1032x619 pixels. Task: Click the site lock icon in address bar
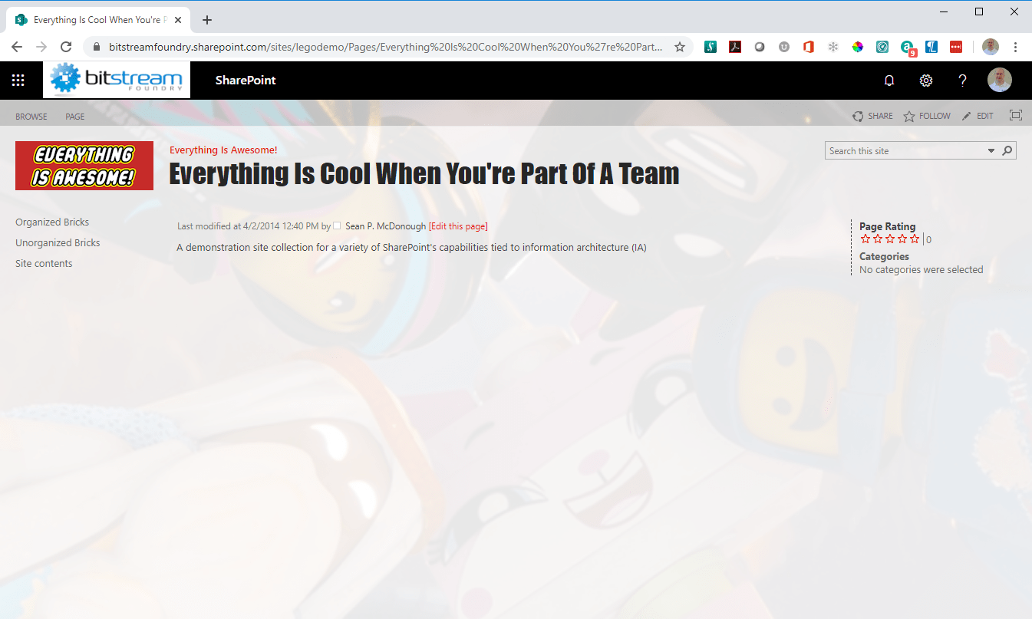point(96,47)
